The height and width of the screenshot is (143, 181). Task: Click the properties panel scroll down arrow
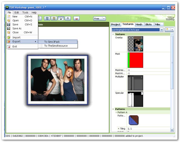(x=172, y=130)
